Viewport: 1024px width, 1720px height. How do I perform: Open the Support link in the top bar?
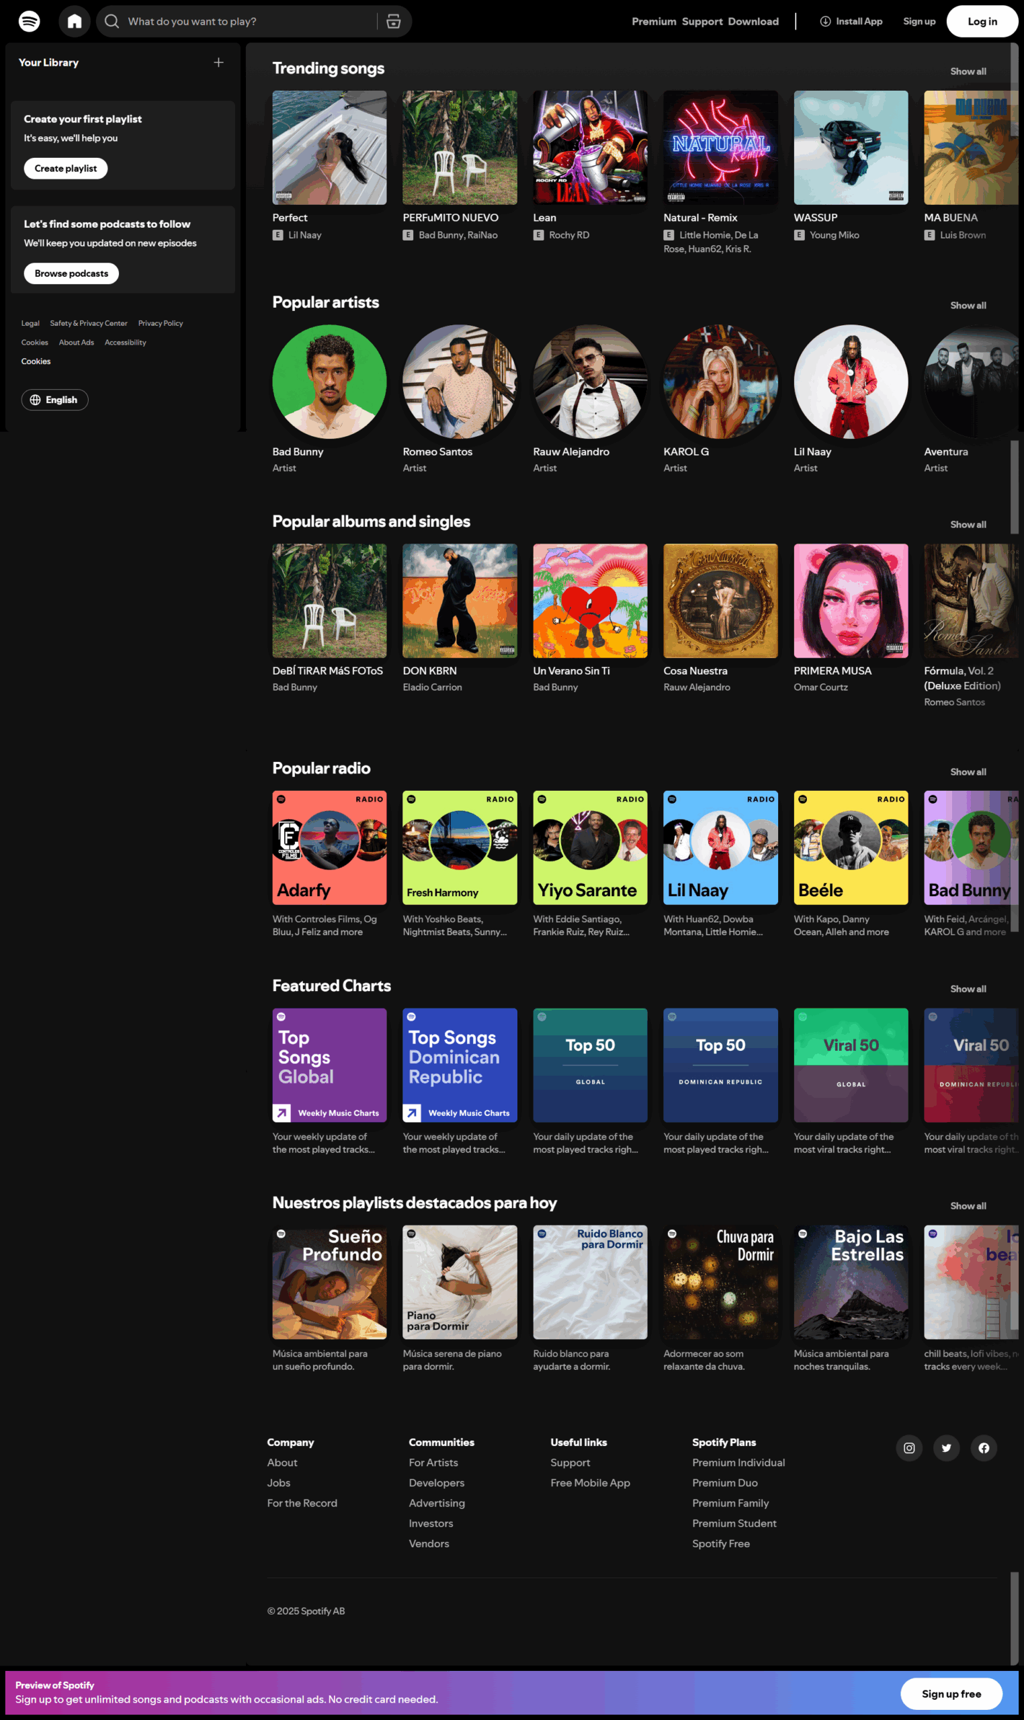click(701, 21)
